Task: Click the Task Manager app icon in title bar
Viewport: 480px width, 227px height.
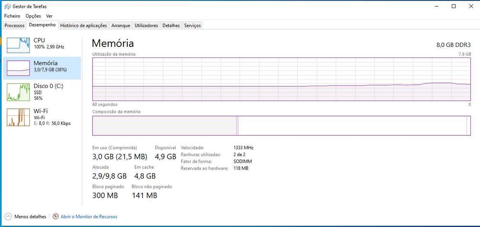Action: 5,6
